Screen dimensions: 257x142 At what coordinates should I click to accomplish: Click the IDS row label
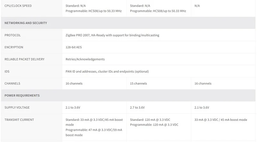point(7,71)
